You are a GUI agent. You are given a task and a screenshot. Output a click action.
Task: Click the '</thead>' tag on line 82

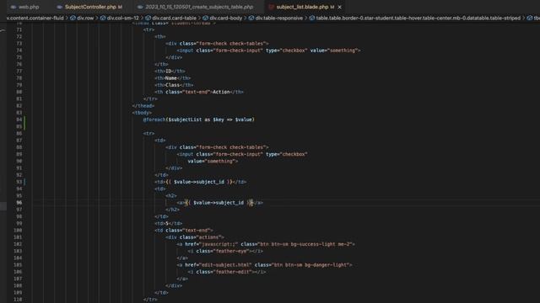click(x=143, y=106)
